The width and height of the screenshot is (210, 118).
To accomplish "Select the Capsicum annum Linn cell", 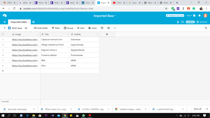I will tap(55, 40).
